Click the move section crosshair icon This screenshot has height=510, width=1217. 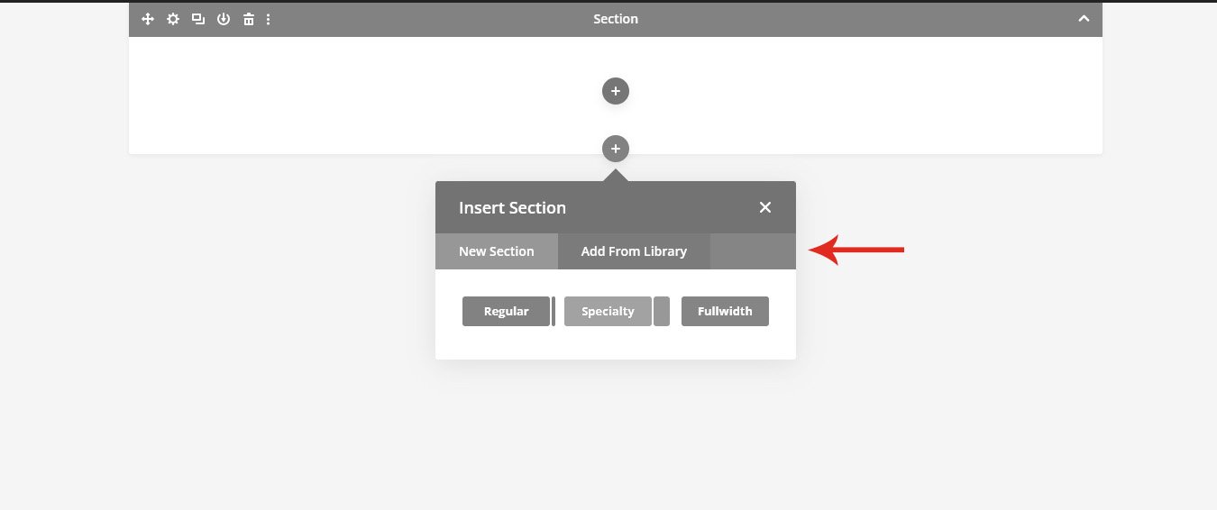(x=148, y=19)
